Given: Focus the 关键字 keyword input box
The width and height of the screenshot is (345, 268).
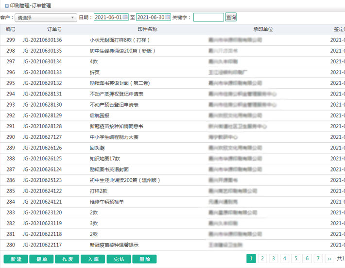Looking at the screenshot, I should [x=208, y=18].
